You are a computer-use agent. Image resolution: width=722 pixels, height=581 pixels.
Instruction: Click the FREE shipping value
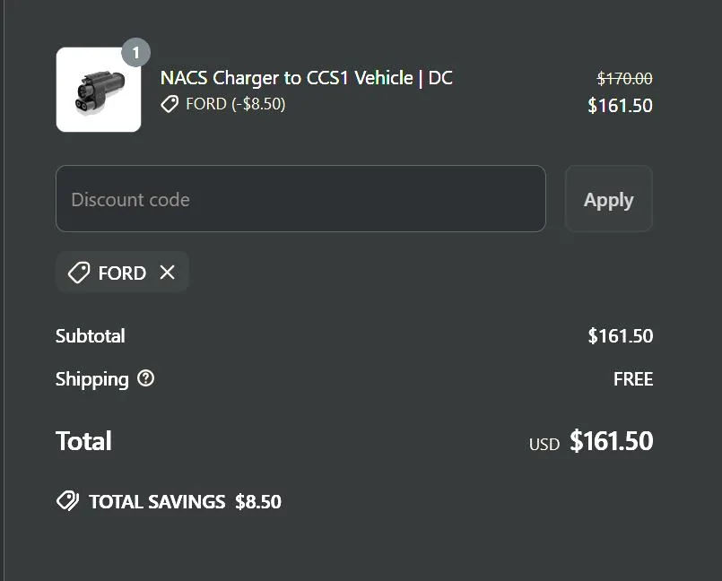[633, 379]
